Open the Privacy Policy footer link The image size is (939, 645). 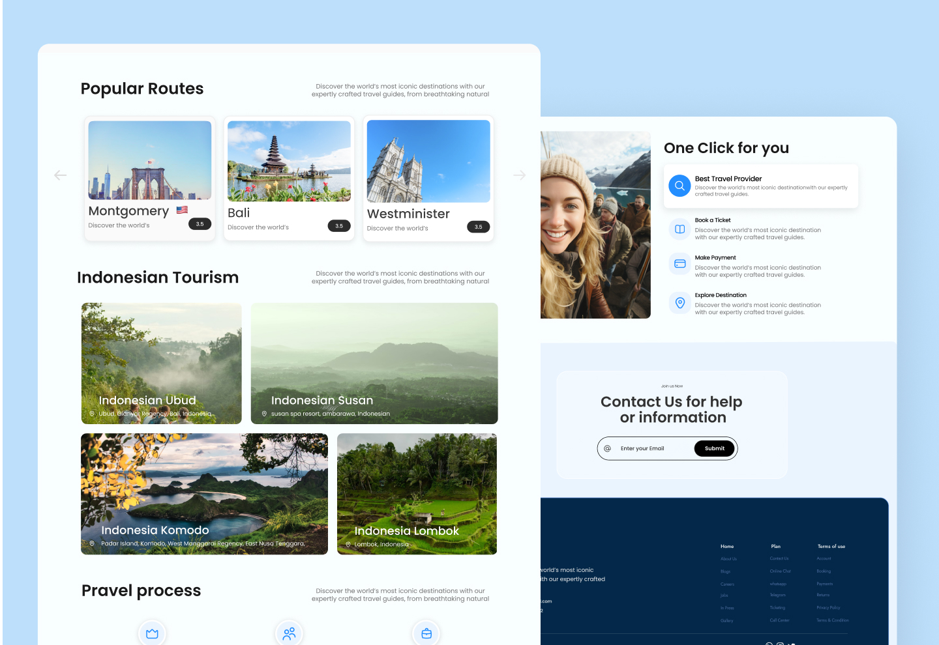pos(828,608)
